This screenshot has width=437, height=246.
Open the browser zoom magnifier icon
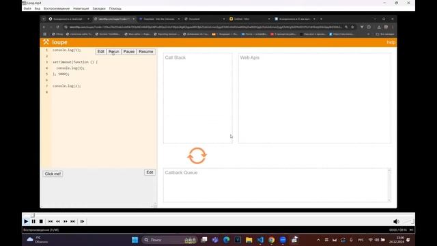point(346,27)
